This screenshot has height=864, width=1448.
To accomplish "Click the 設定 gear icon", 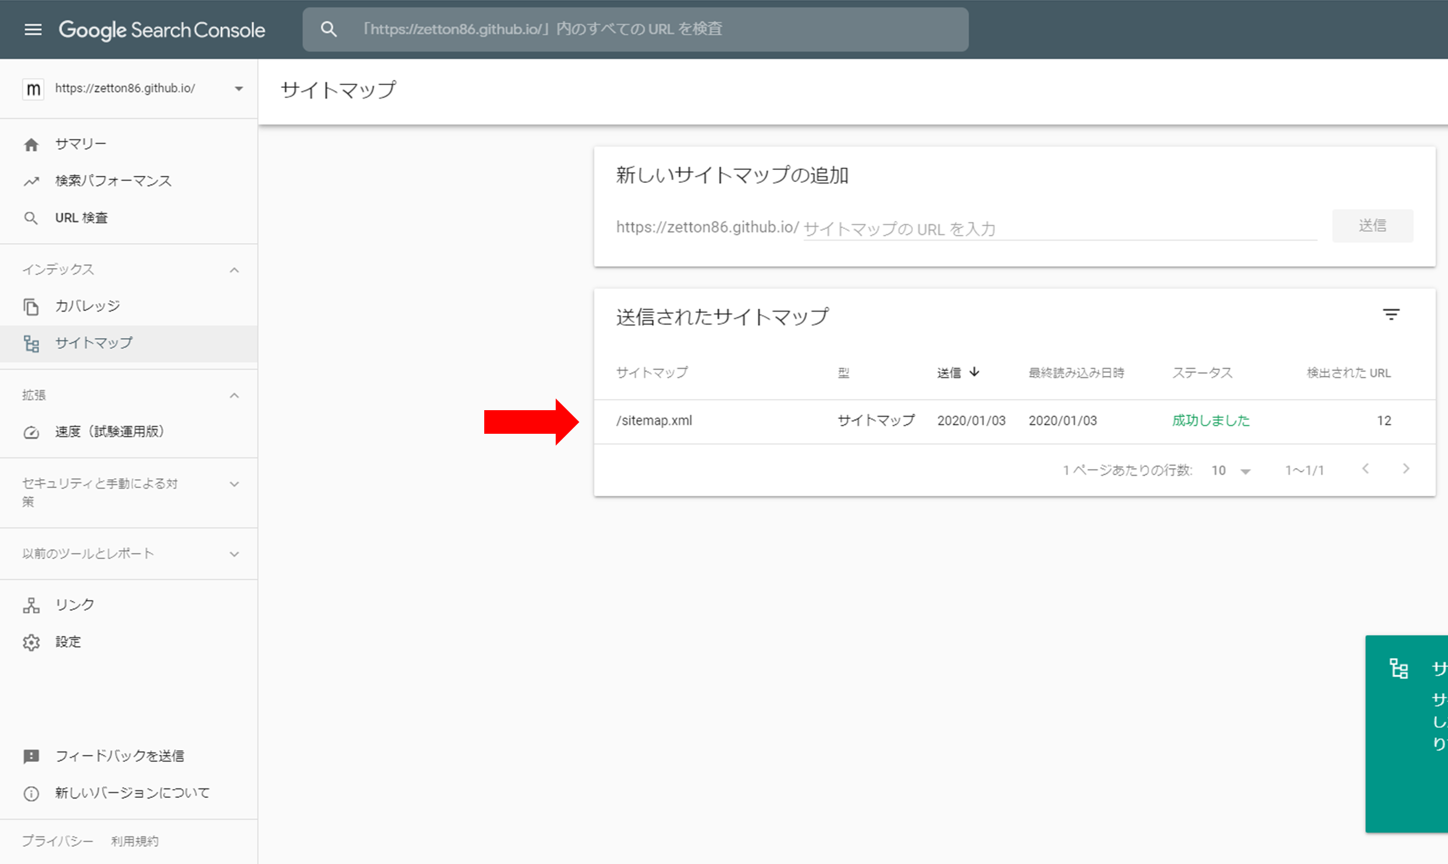I will coord(32,641).
